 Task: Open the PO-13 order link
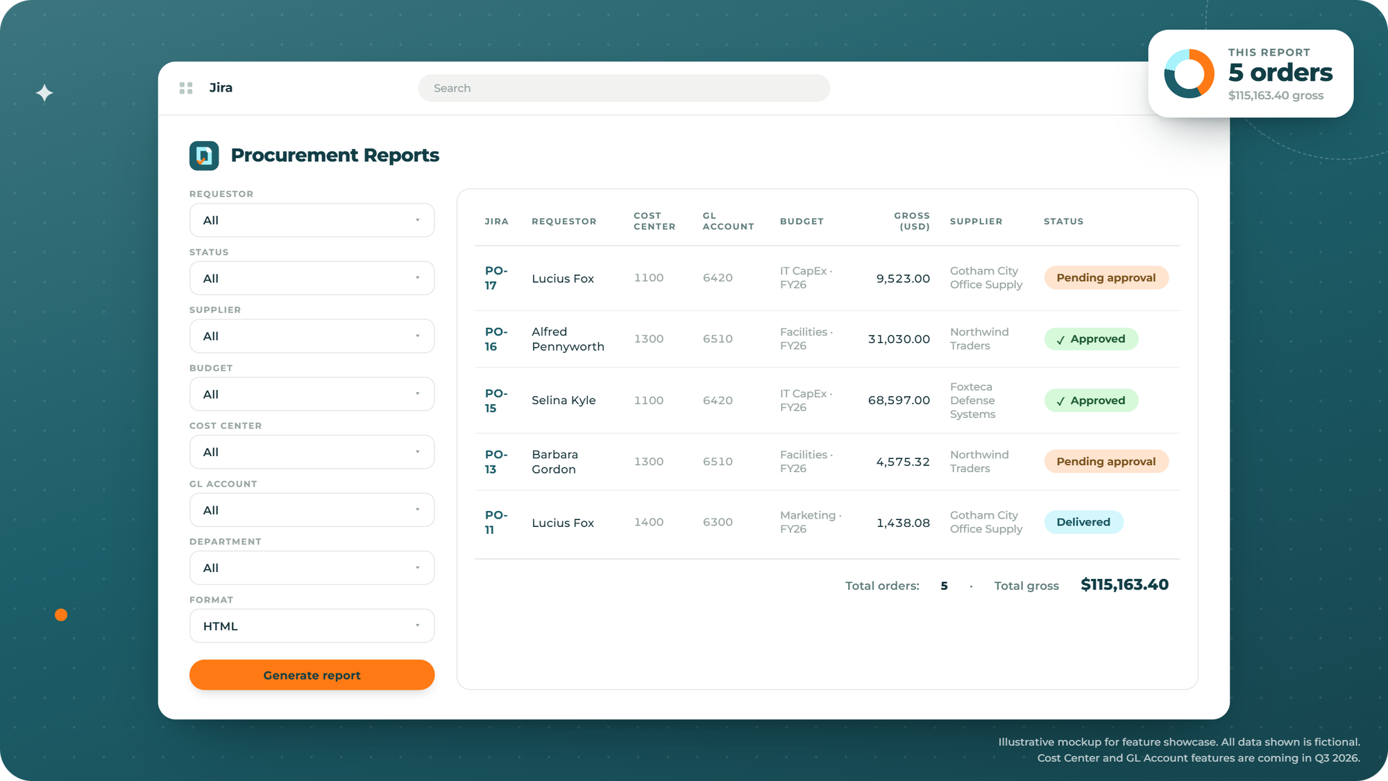click(496, 462)
